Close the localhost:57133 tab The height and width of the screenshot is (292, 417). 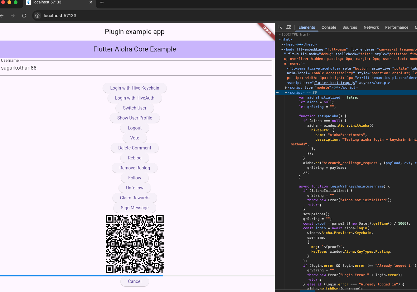click(91, 2)
